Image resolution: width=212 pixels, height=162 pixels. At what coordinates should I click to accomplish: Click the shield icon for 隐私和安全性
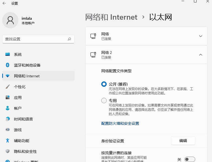click(x=8, y=151)
